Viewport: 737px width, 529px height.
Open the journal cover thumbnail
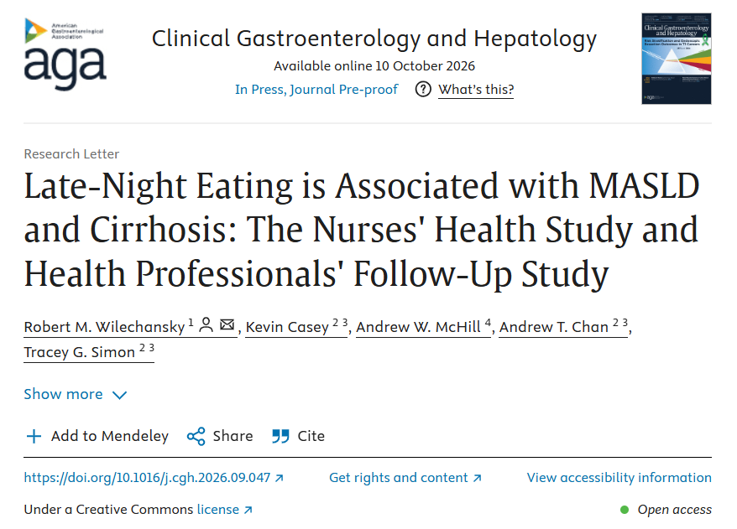tap(677, 58)
